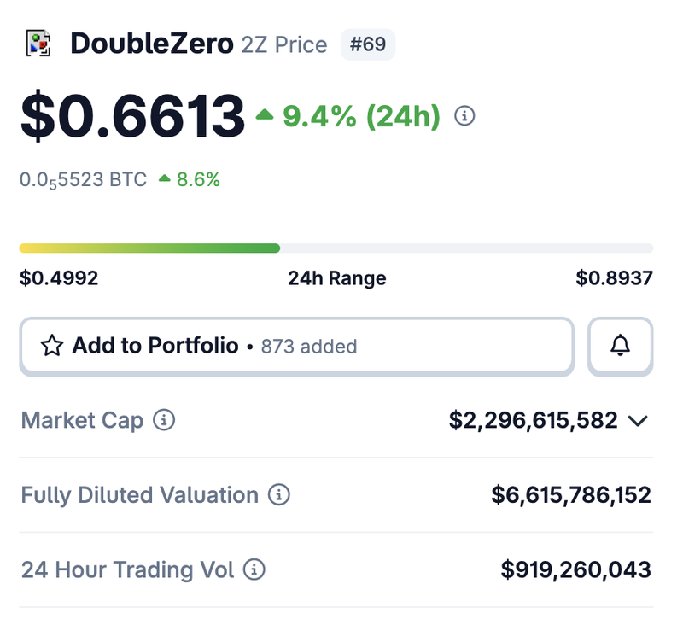Click info icon next to 24h percentage change
The height and width of the screenshot is (619, 683).
pos(464,116)
